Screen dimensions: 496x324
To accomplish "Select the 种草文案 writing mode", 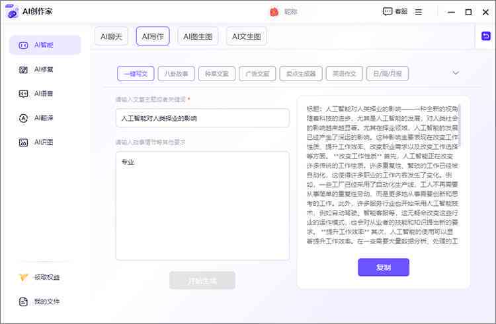I will click(x=217, y=74).
